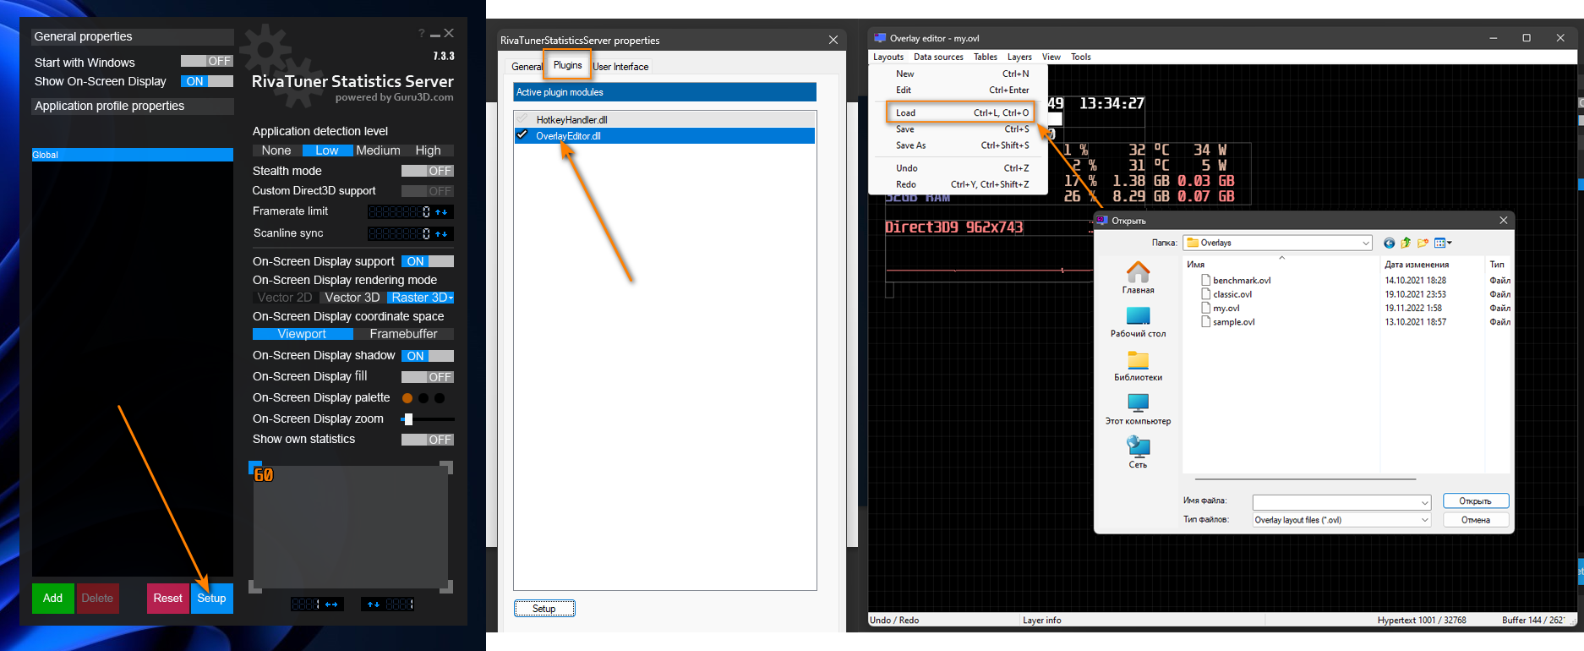Screen dimensions: 1584x651
Task: Select Medium application detection level
Action: click(x=378, y=150)
